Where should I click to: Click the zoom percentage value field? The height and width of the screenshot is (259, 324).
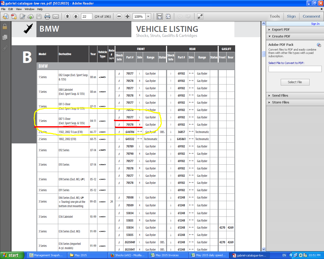(x=139, y=16)
